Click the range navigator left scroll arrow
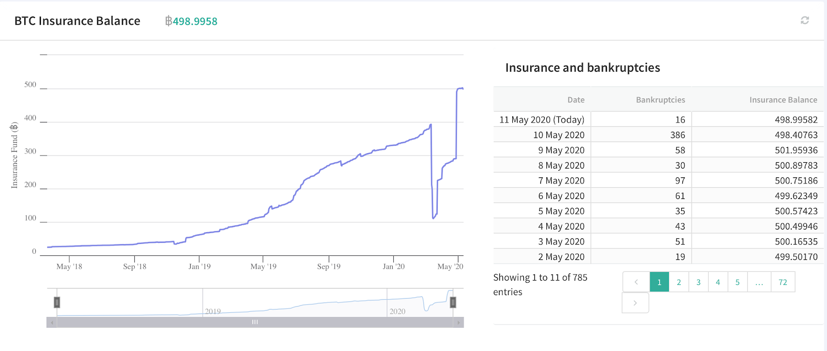Viewport: 827px width, 351px height. [52, 322]
